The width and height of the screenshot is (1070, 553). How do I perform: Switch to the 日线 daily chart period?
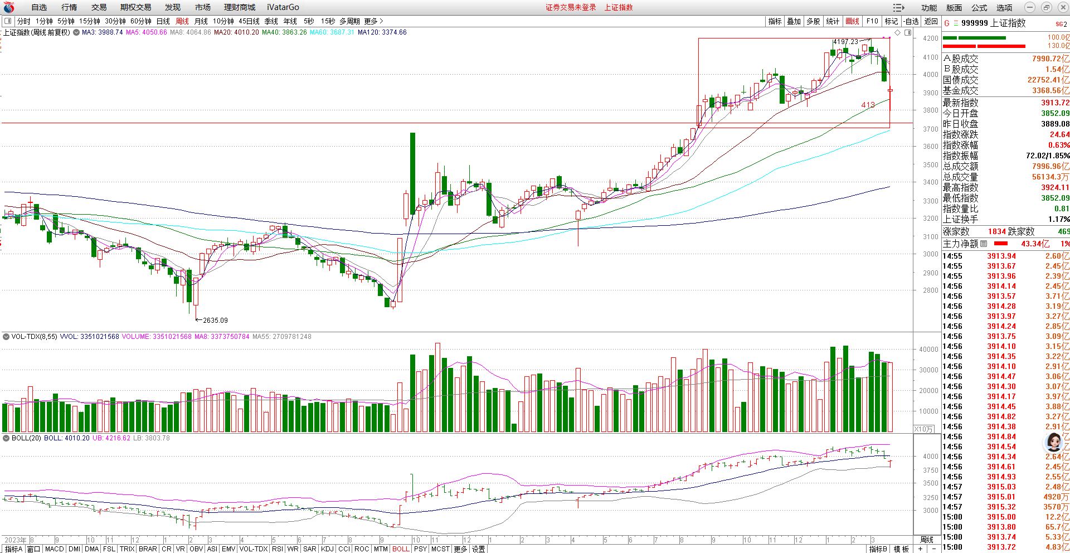[x=163, y=21]
